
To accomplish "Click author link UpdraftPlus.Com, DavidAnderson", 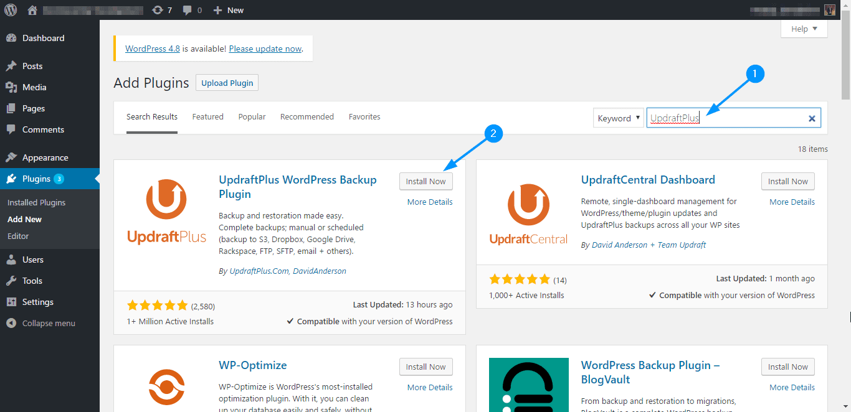I will coord(288,271).
